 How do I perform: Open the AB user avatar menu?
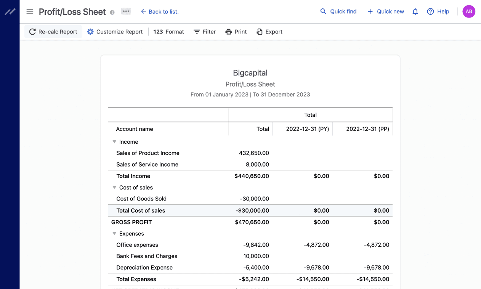click(469, 11)
